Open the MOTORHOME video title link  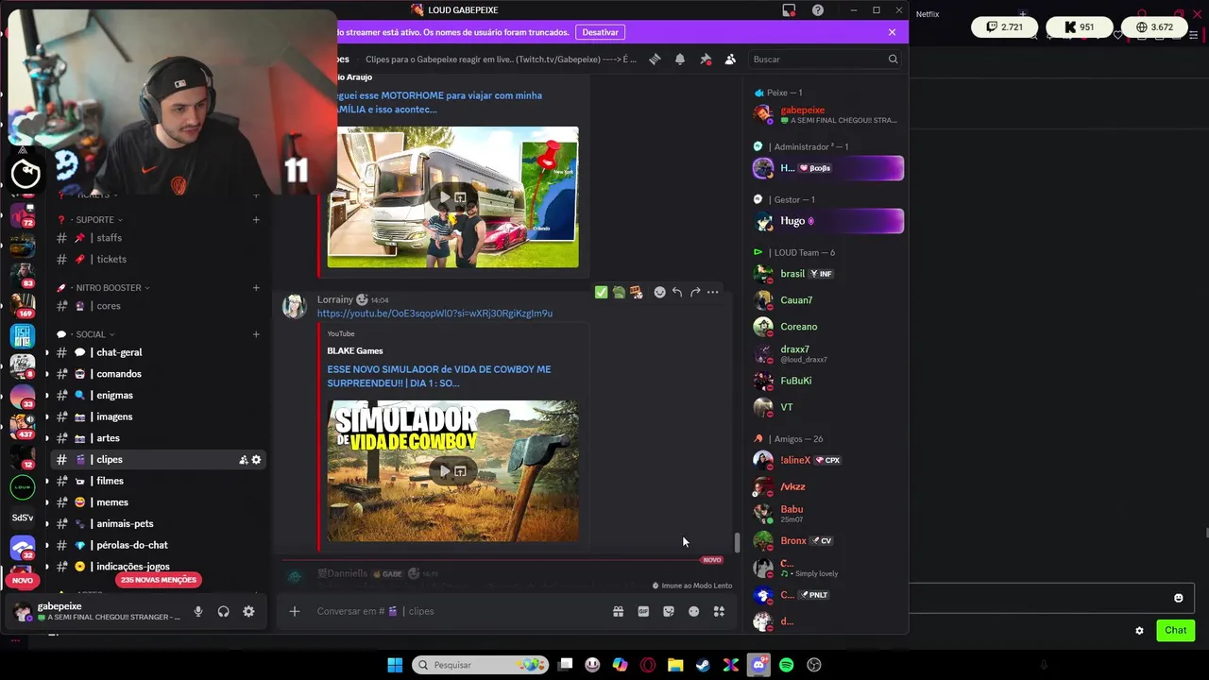438,102
